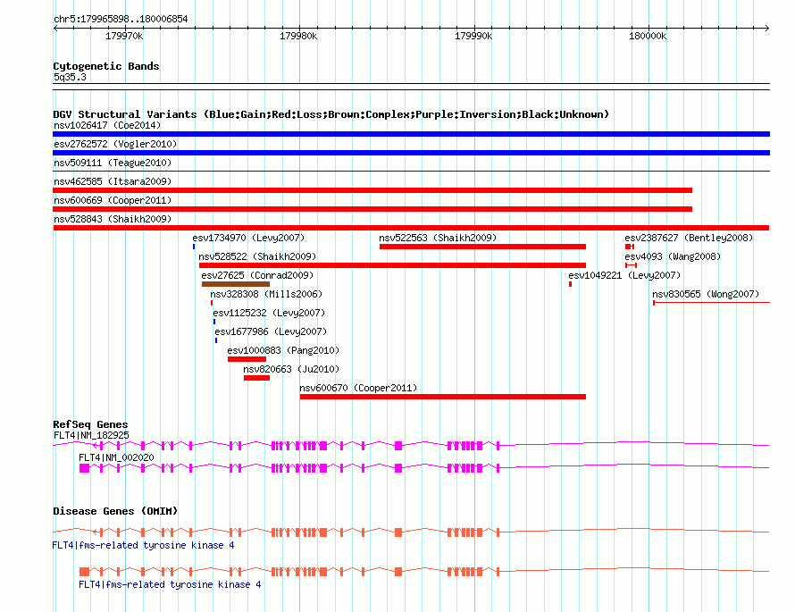Open the nsv600670 (Cooper2011) red loss bar

[443, 397]
